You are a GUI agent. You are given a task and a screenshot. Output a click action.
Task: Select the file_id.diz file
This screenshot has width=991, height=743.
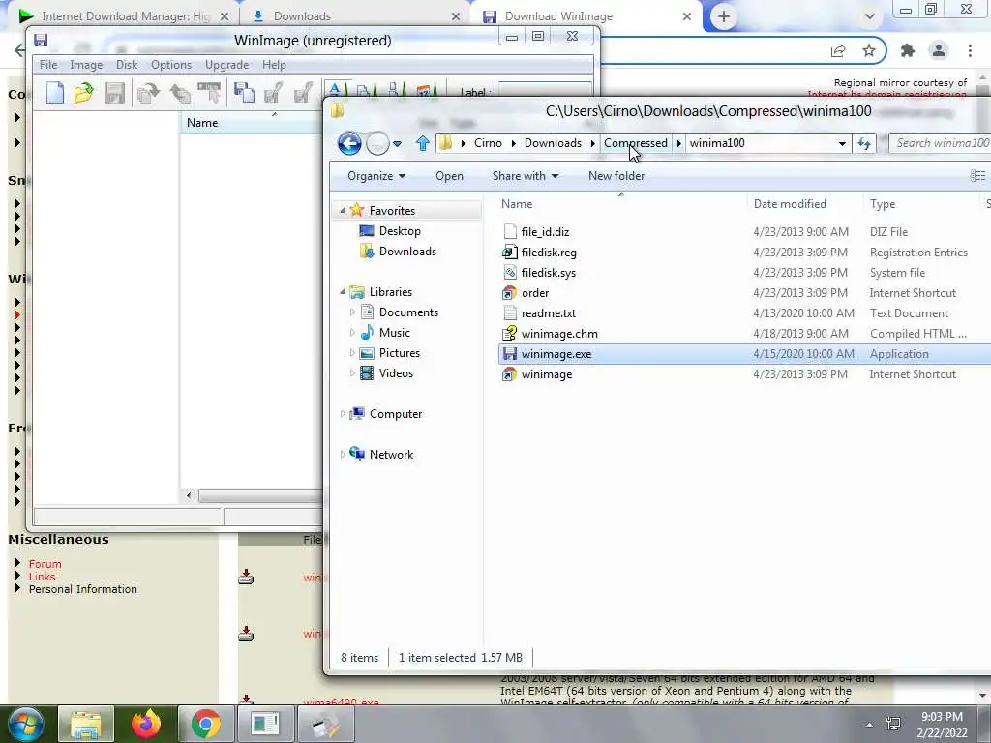(545, 232)
